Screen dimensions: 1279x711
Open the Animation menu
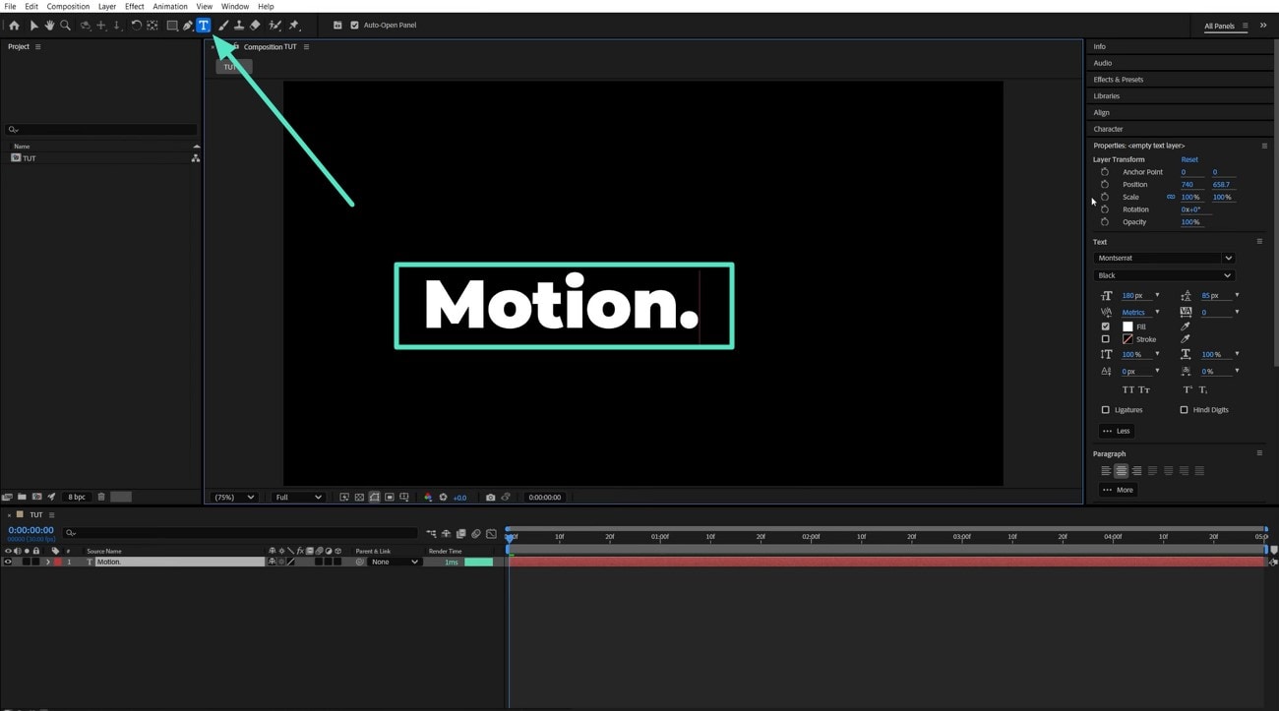170,6
